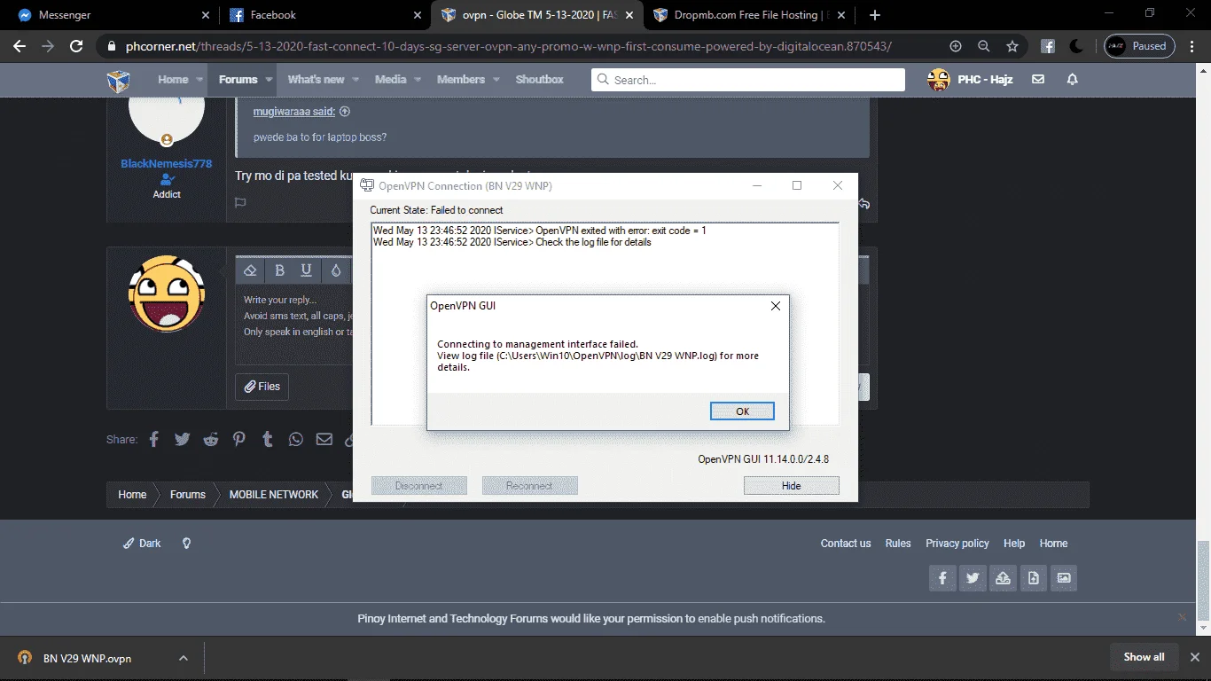
Task: Open the Dark style chooser
Action: (143, 544)
